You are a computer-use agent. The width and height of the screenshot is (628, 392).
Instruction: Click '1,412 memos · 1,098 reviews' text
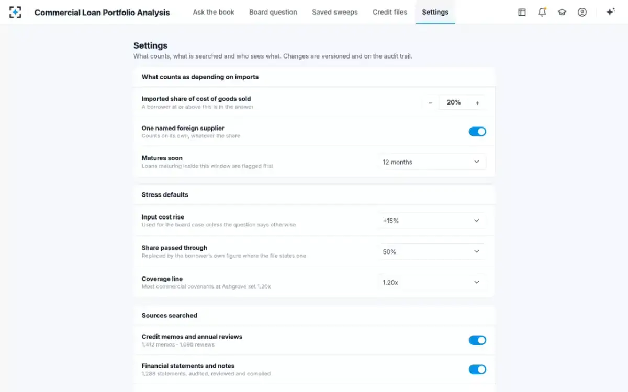tap(178, 344)
